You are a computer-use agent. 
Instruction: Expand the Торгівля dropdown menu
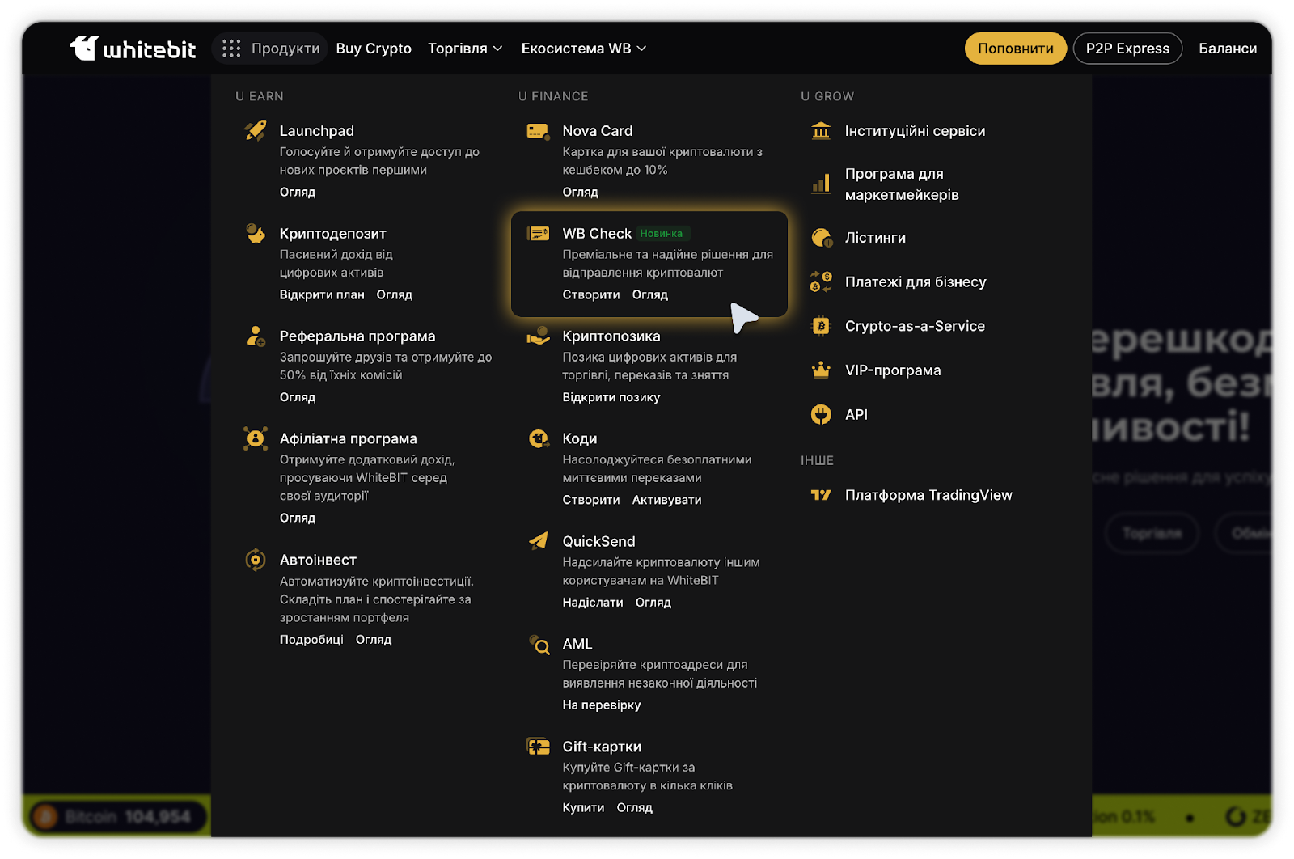pos(465,49)
